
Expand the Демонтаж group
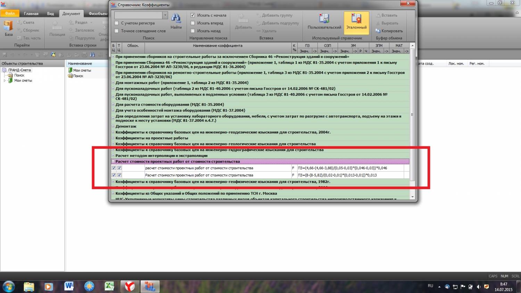tap(113, 127)
